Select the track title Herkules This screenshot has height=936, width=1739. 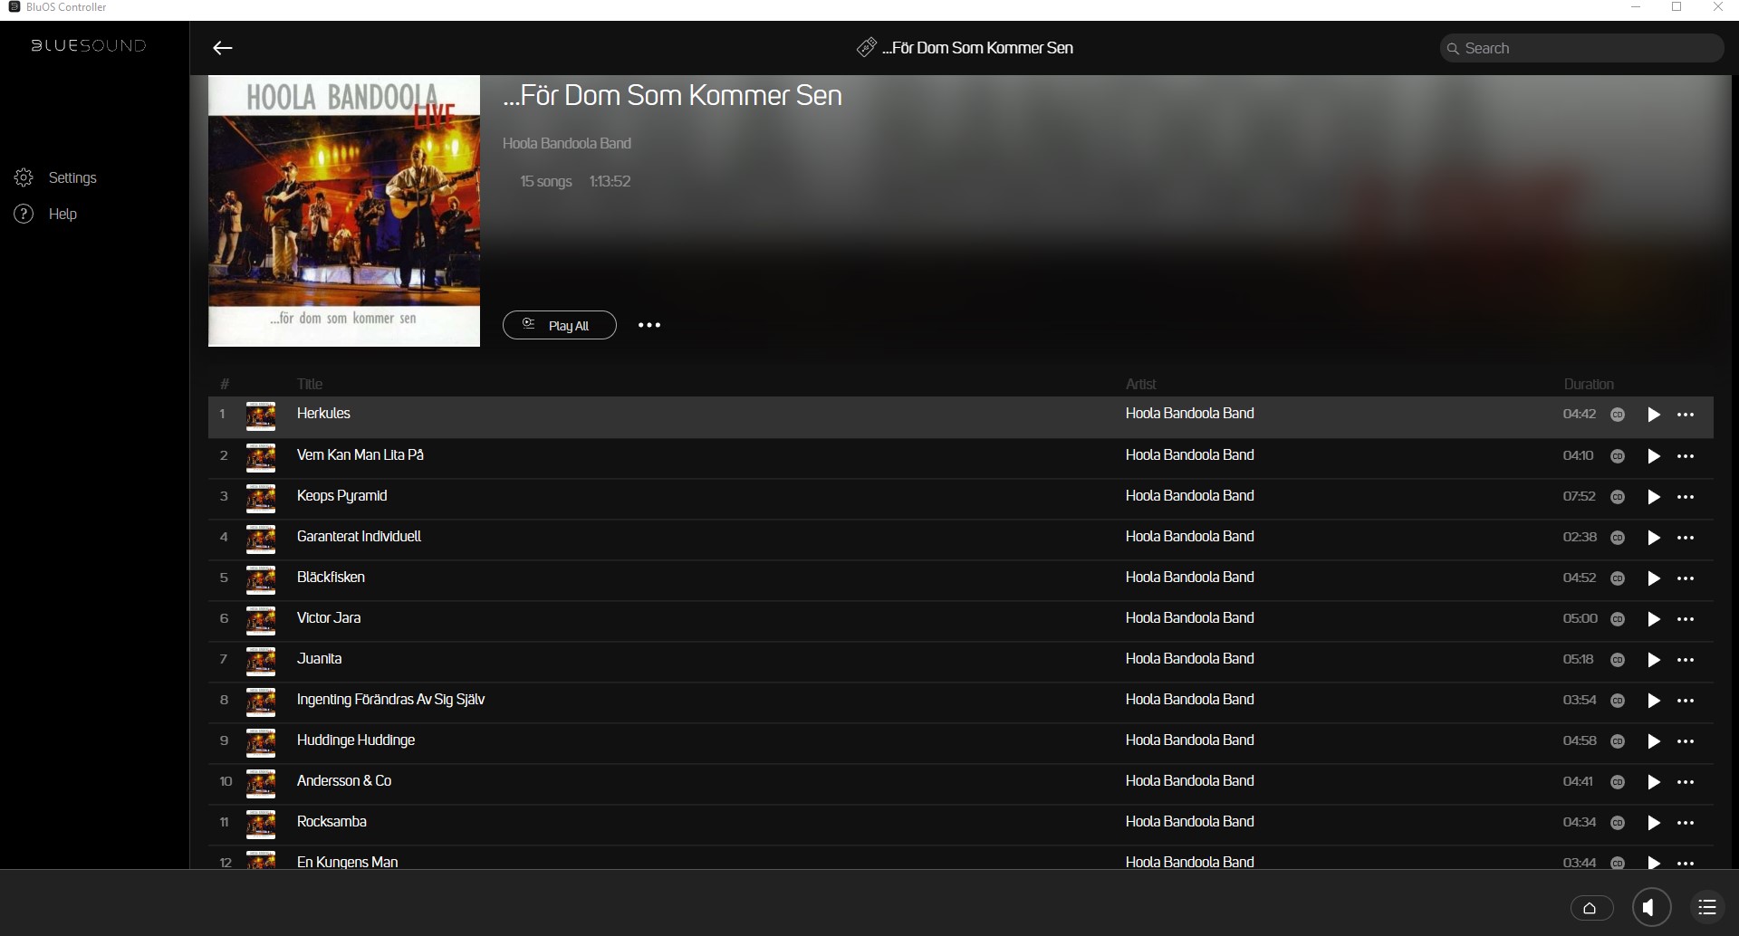[x=323, y=414]
